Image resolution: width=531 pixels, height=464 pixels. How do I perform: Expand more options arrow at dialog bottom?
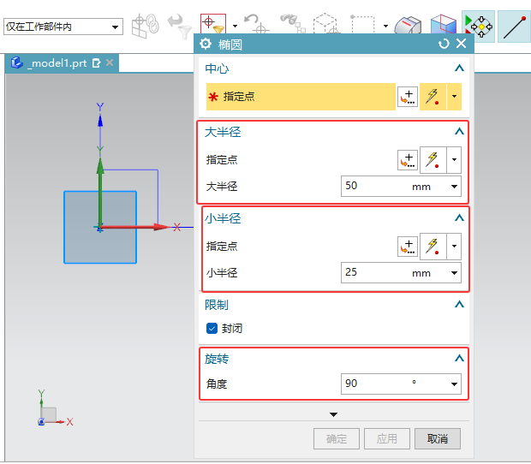coord(333,414)
